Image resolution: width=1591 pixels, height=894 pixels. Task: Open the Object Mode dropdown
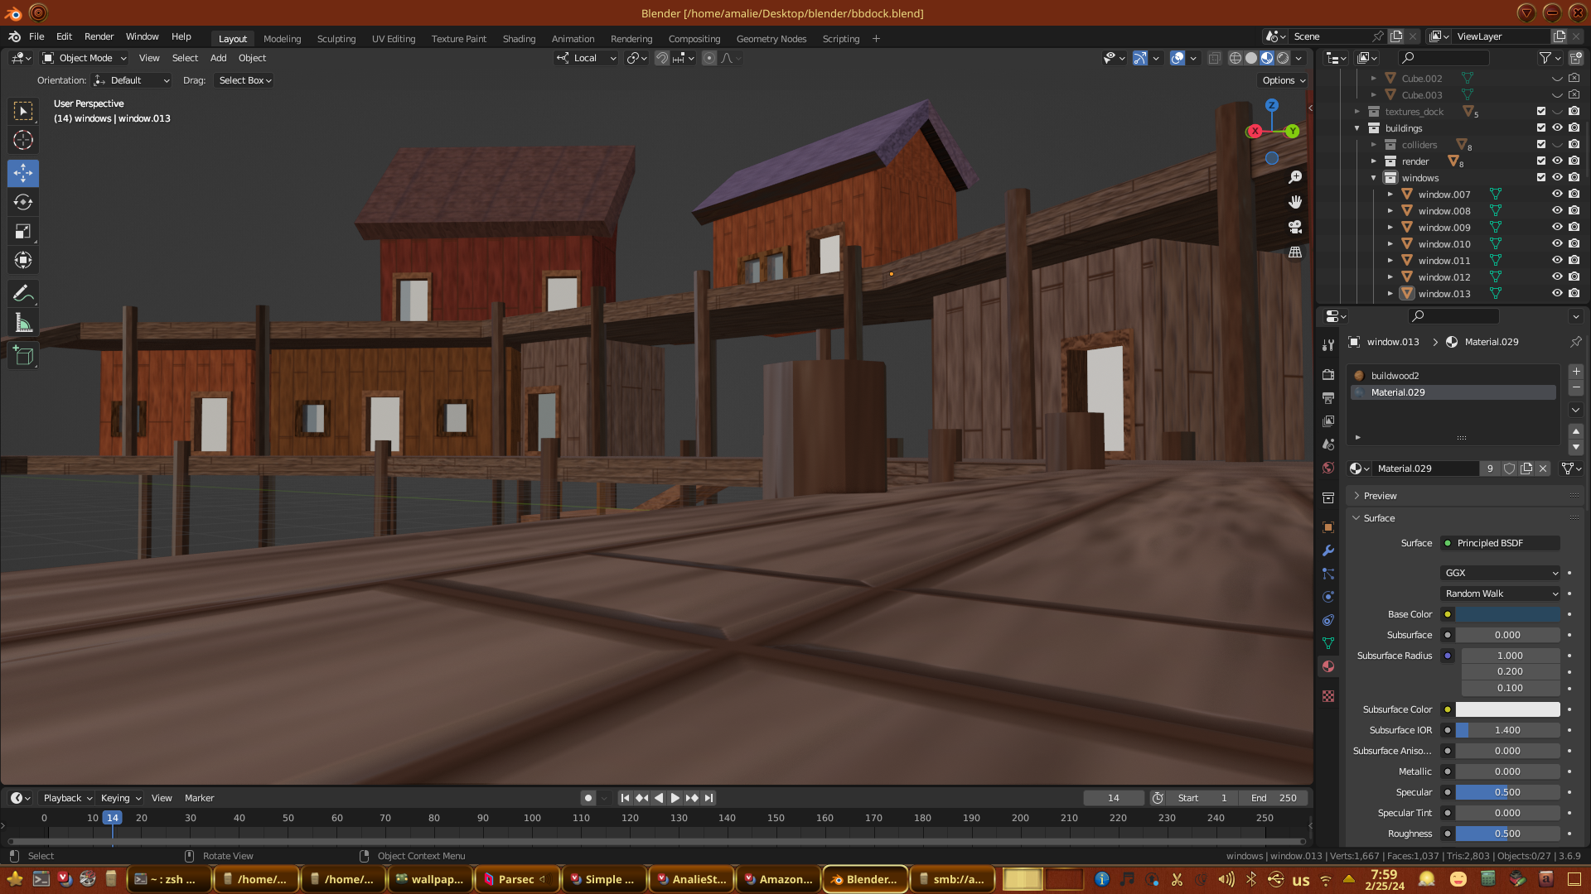(x=85, y=58)
